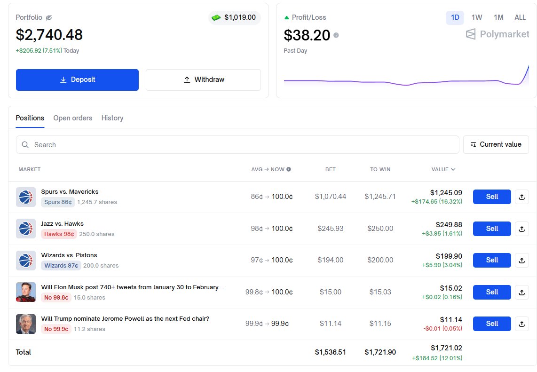The image size is (537, 372).
Task: Click the TO WIN column header
Action: 380,169
